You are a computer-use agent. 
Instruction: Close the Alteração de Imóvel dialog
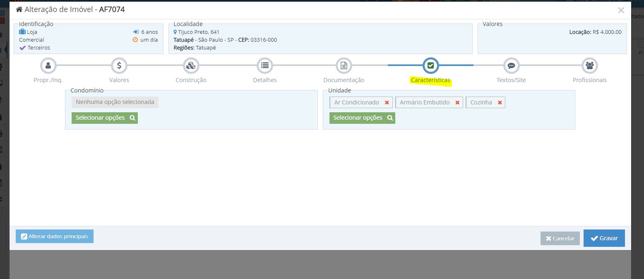tap(621, 10)
